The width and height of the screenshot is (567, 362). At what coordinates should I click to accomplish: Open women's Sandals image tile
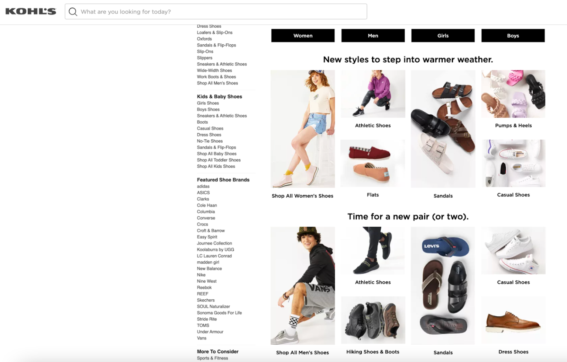point(443,129)
